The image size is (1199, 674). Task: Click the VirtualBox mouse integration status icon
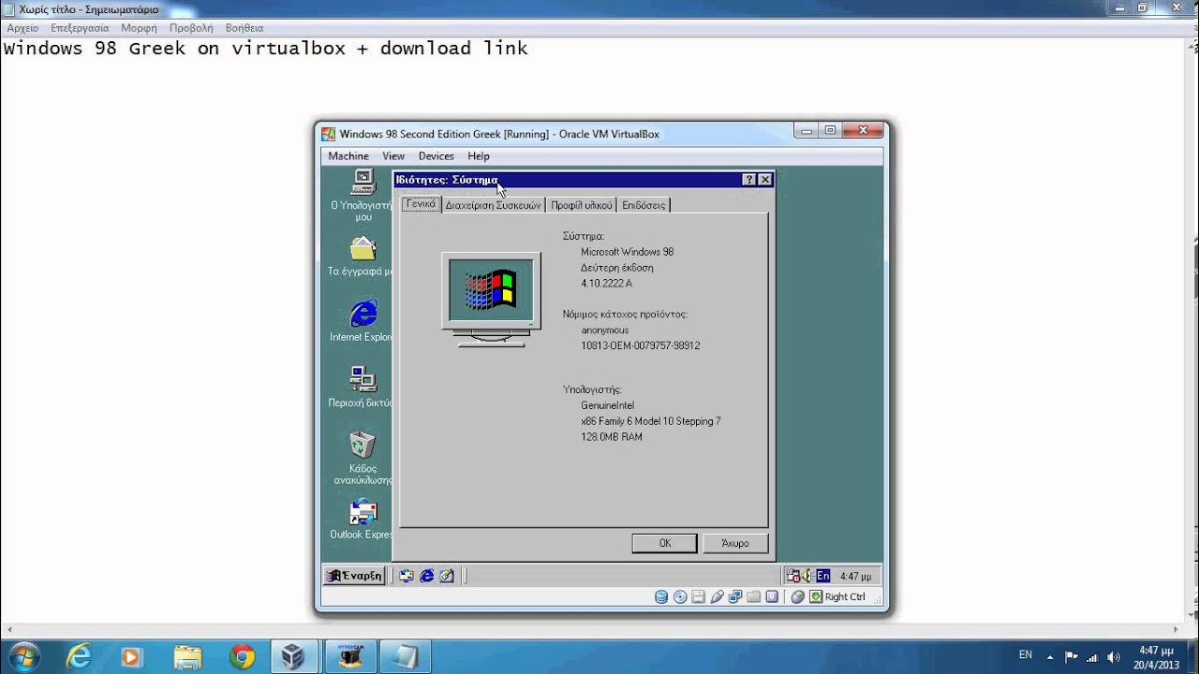798,596
